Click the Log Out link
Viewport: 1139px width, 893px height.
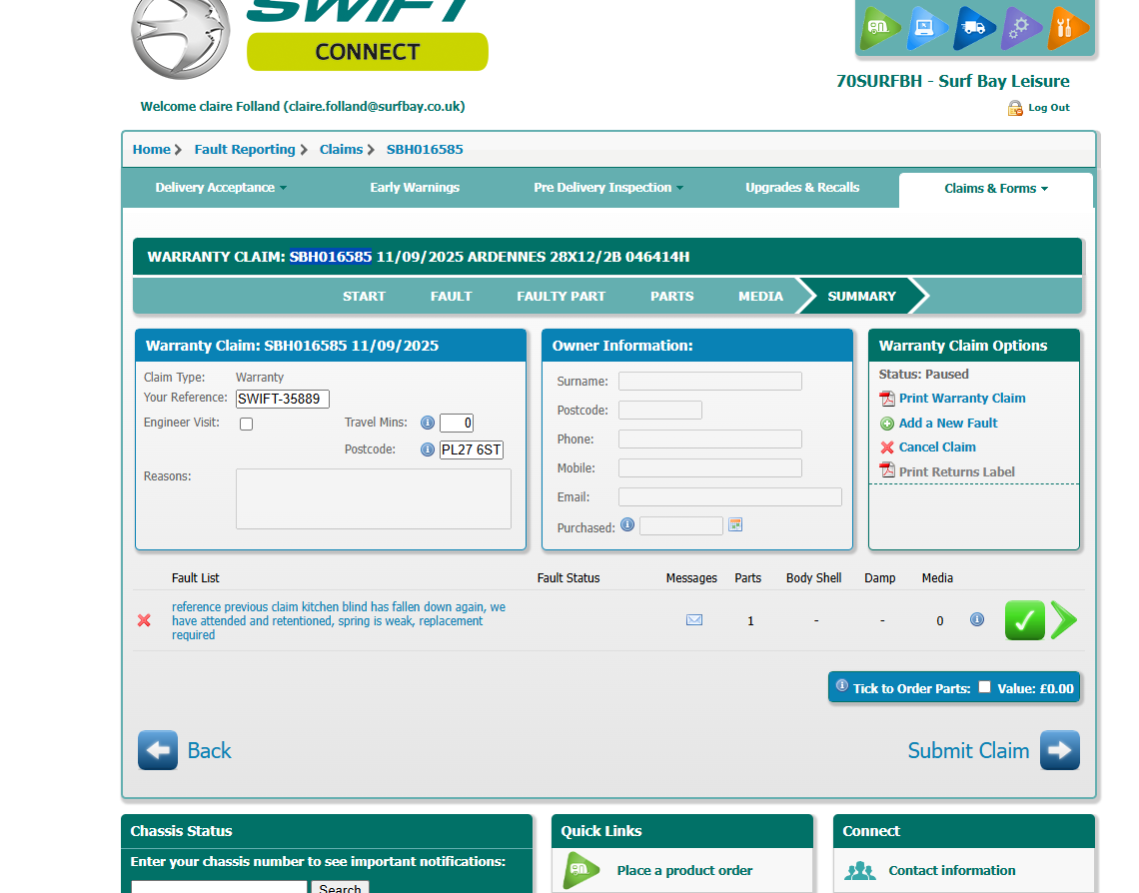tap(1049, 108)
